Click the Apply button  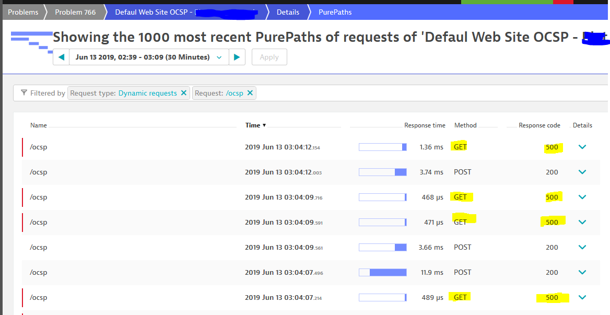click(269, 57)
